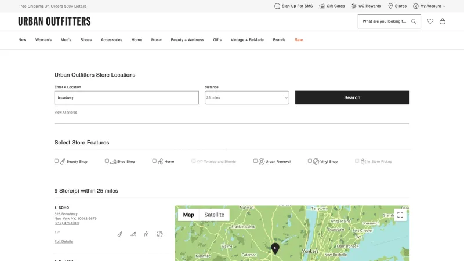
Task: Click the Urban Outfitters logo
Action: tap(55, 21)
